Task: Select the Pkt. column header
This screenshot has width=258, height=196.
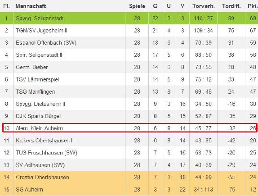Action: pyautogui.click(x=253, y=6)
